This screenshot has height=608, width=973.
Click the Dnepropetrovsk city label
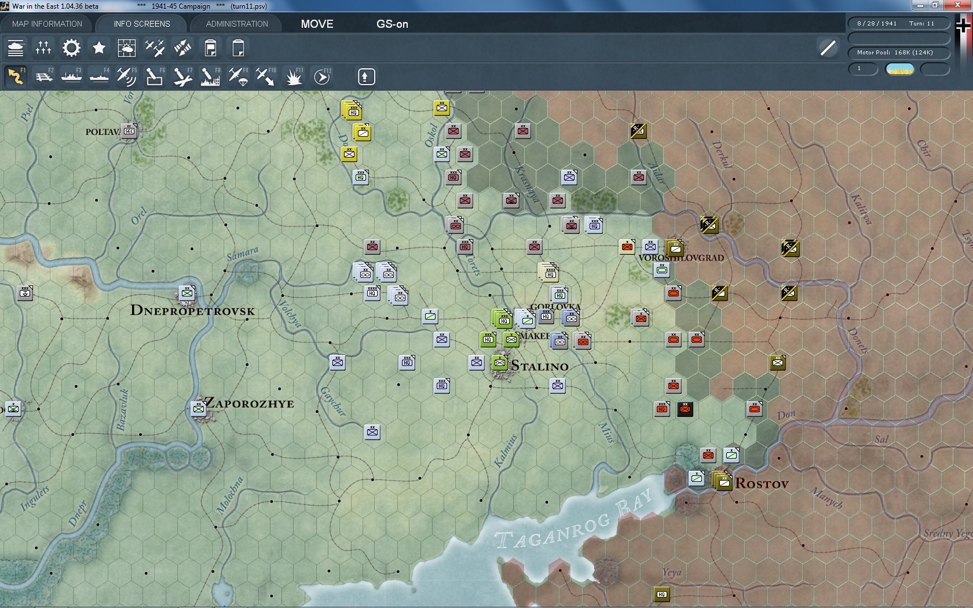click(x=192, y=310)
